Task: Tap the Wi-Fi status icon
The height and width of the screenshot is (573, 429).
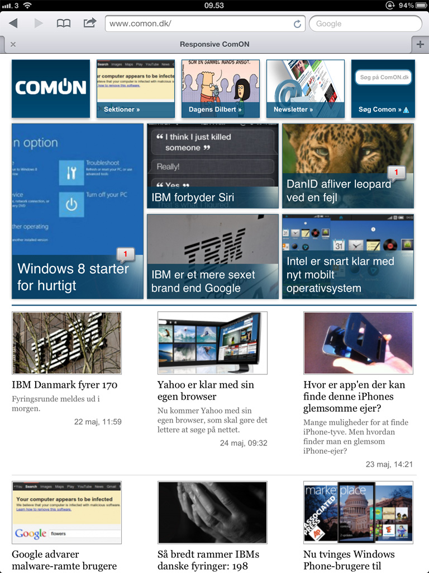Action: [27, 5]
